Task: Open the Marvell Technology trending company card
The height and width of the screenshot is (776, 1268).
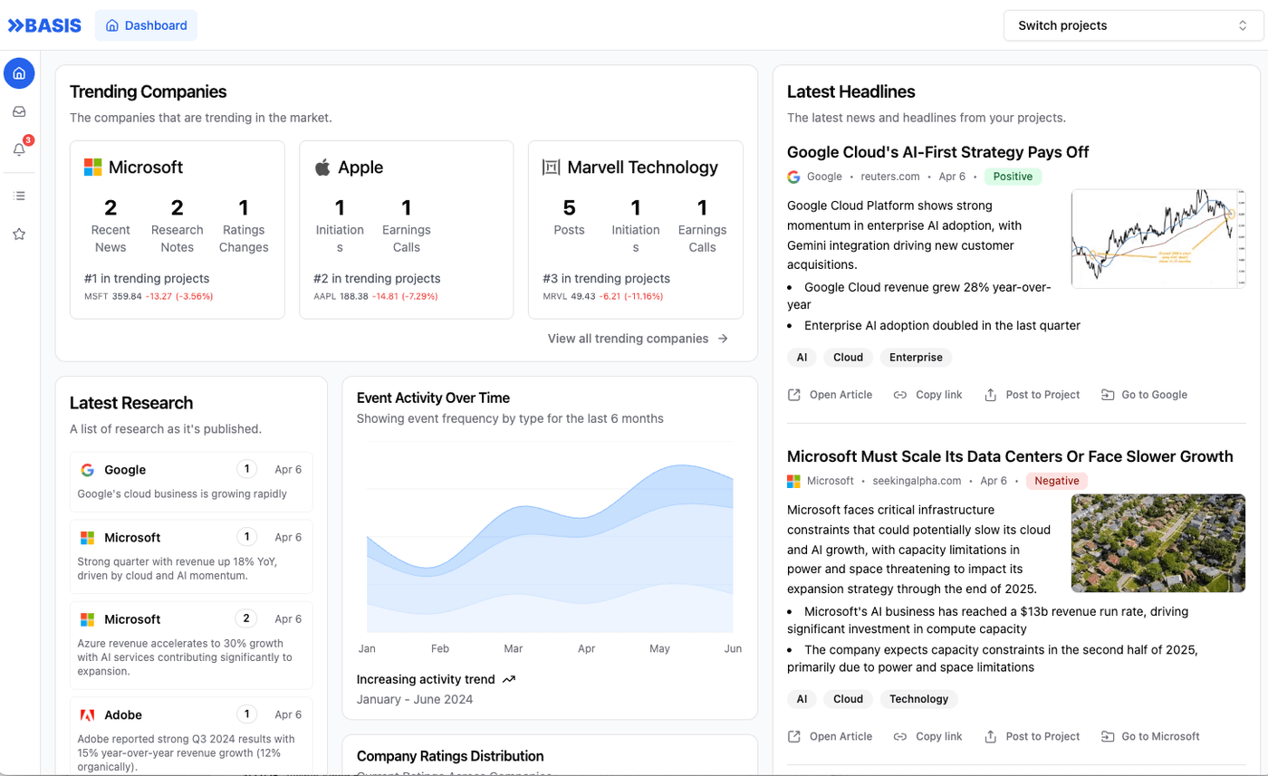Action: pos(636,229)
